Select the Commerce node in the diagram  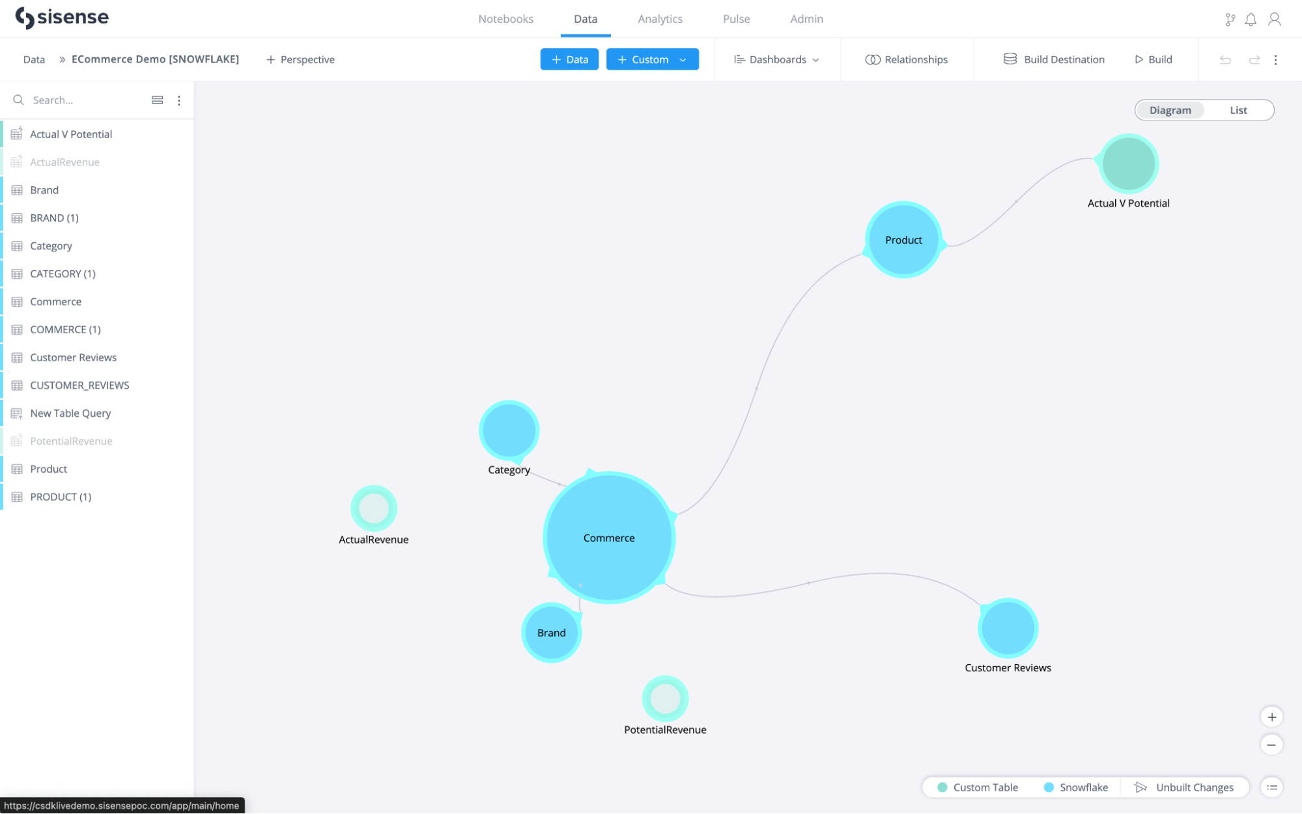[609, 537]
